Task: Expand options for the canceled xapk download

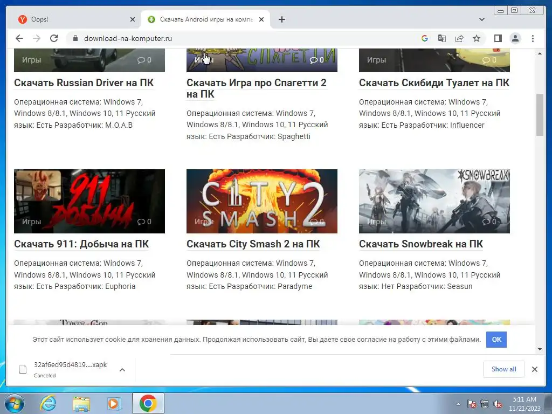Action: (122, 370)
